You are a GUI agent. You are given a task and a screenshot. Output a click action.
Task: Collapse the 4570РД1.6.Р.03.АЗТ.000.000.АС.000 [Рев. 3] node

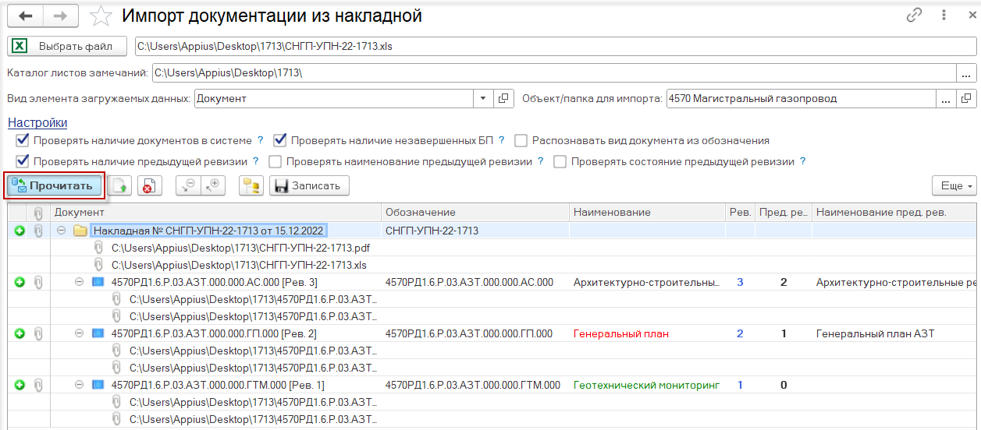pos(79,282)
